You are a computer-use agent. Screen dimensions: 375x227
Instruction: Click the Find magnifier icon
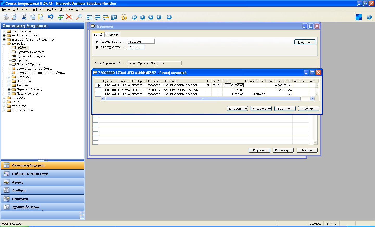pos(79,17)
